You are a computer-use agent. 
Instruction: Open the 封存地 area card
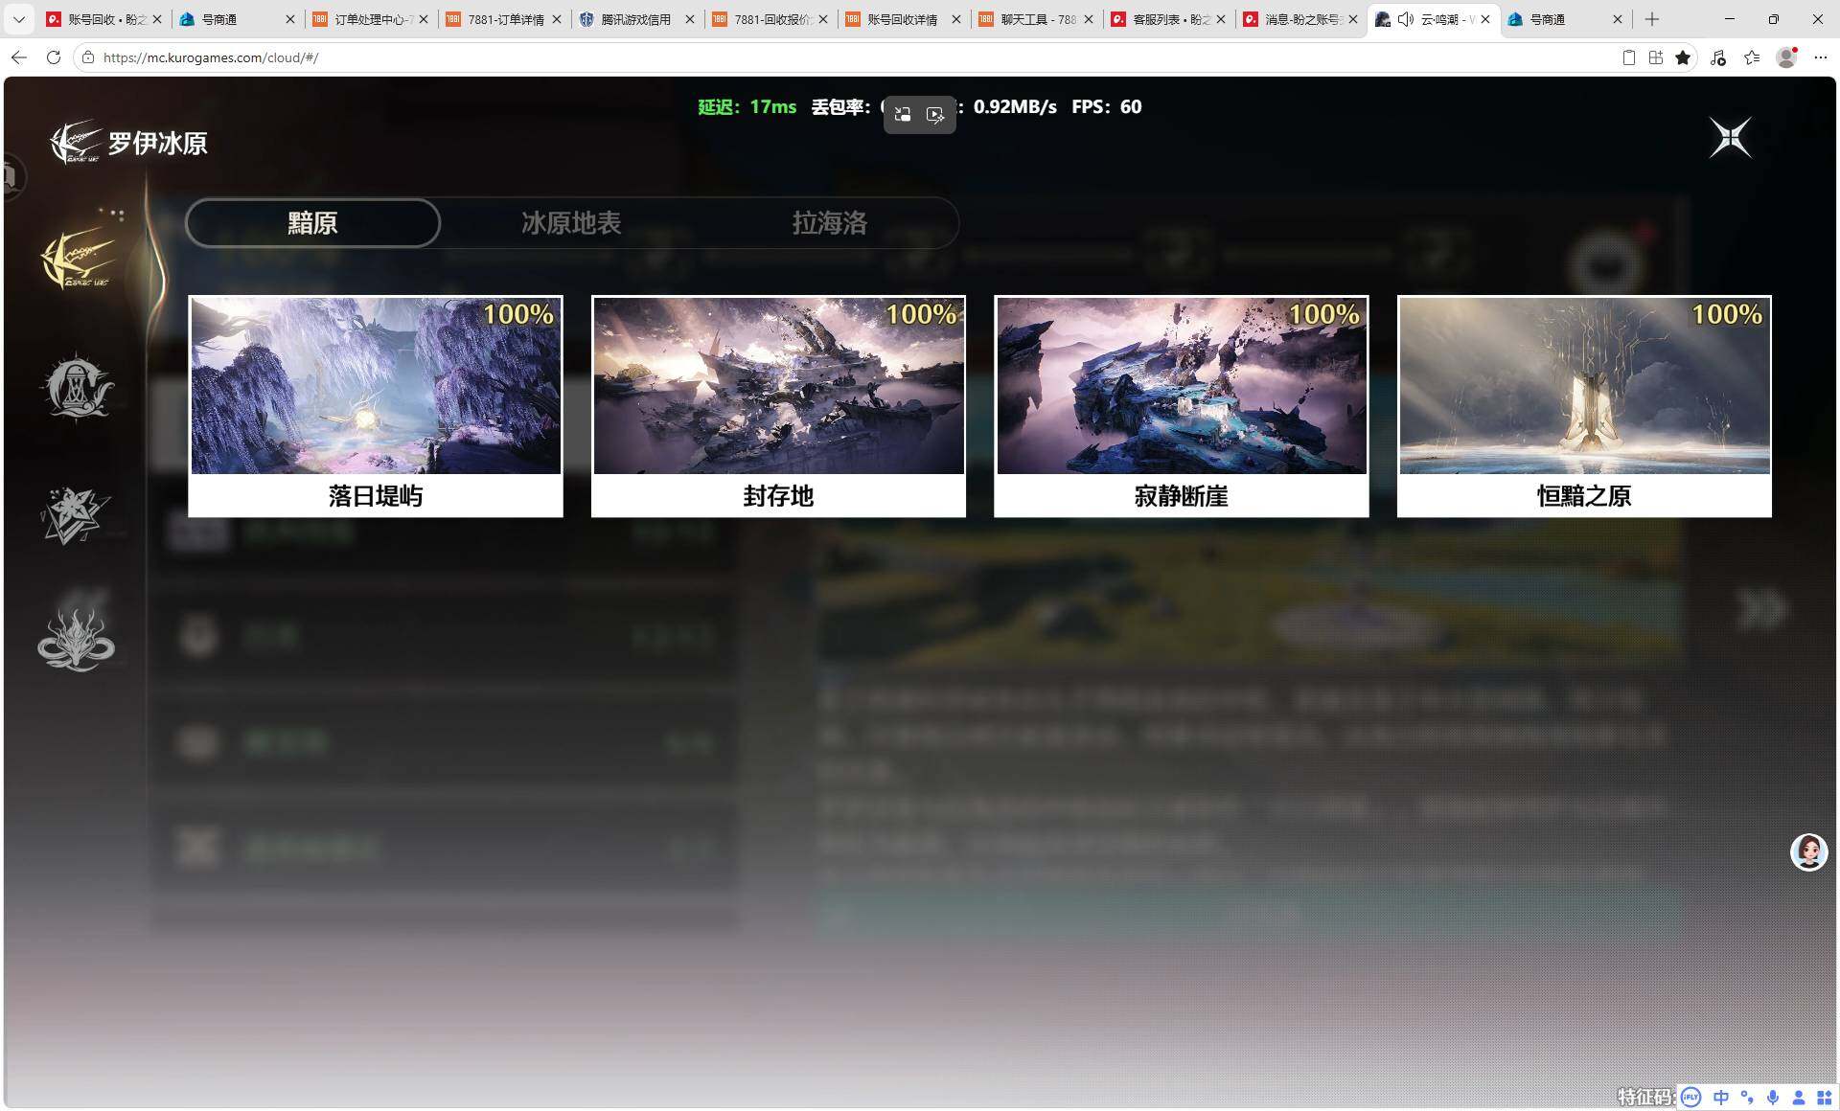pyautogui.click(x=778, y=406)
